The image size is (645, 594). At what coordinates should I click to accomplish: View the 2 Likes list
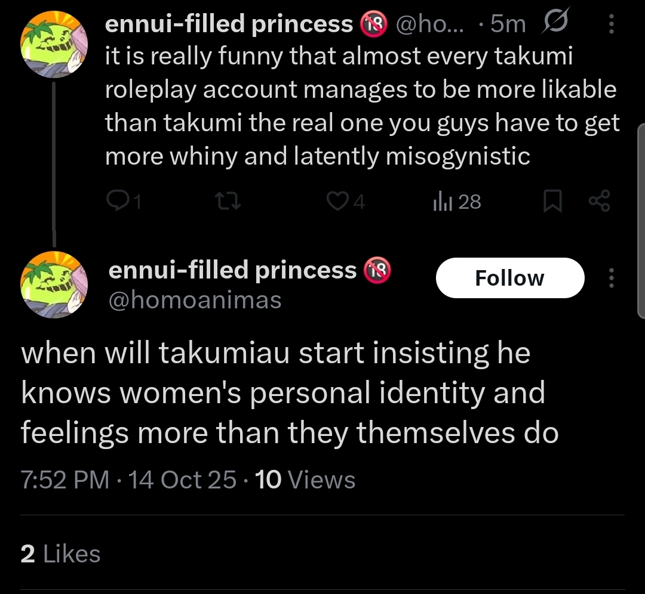[60, 553]
